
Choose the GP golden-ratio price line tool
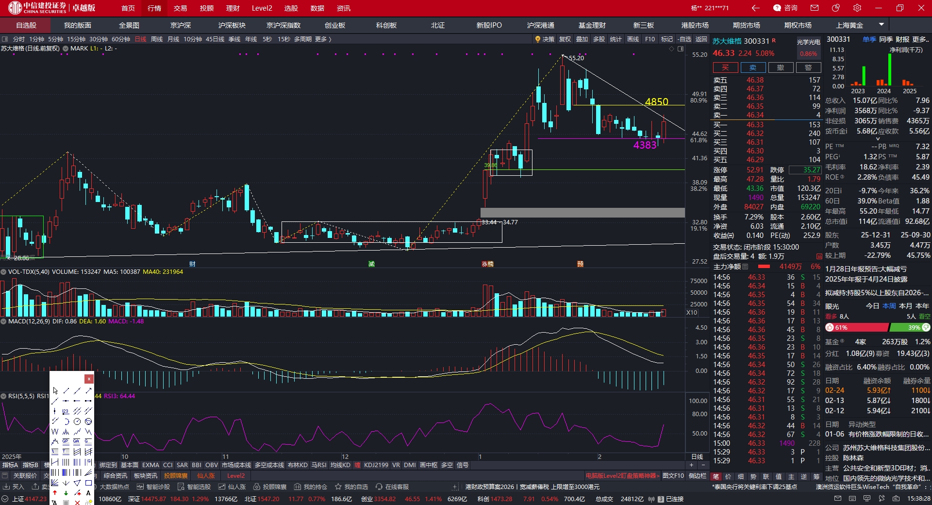(x=66, y=441)
